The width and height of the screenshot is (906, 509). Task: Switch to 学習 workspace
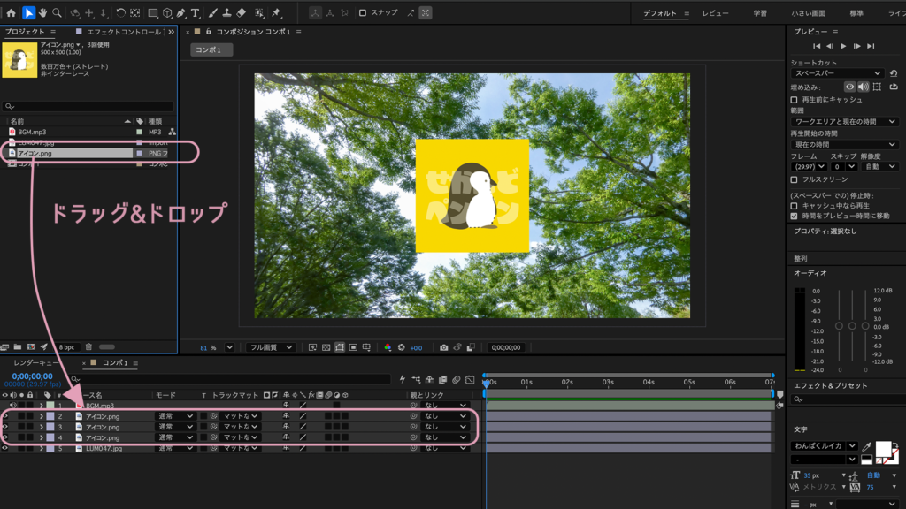pos(760,13)
